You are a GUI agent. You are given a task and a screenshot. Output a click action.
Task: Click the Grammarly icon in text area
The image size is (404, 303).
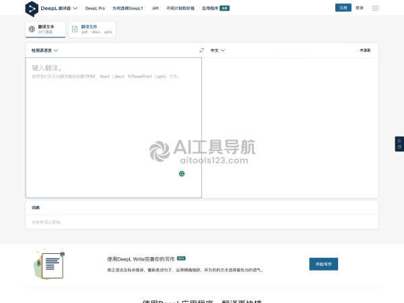pos(182,174)
